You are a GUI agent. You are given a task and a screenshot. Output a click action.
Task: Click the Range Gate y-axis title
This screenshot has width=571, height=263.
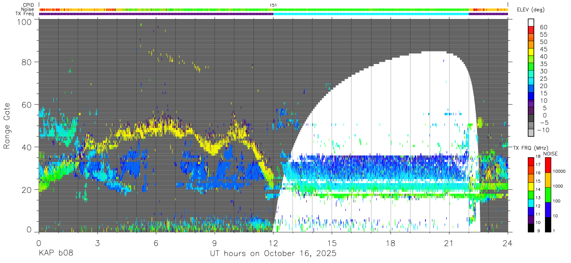[x=7, y=126]
